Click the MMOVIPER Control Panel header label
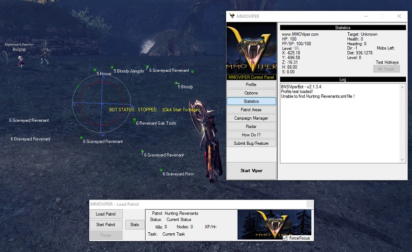 [251, 77]
